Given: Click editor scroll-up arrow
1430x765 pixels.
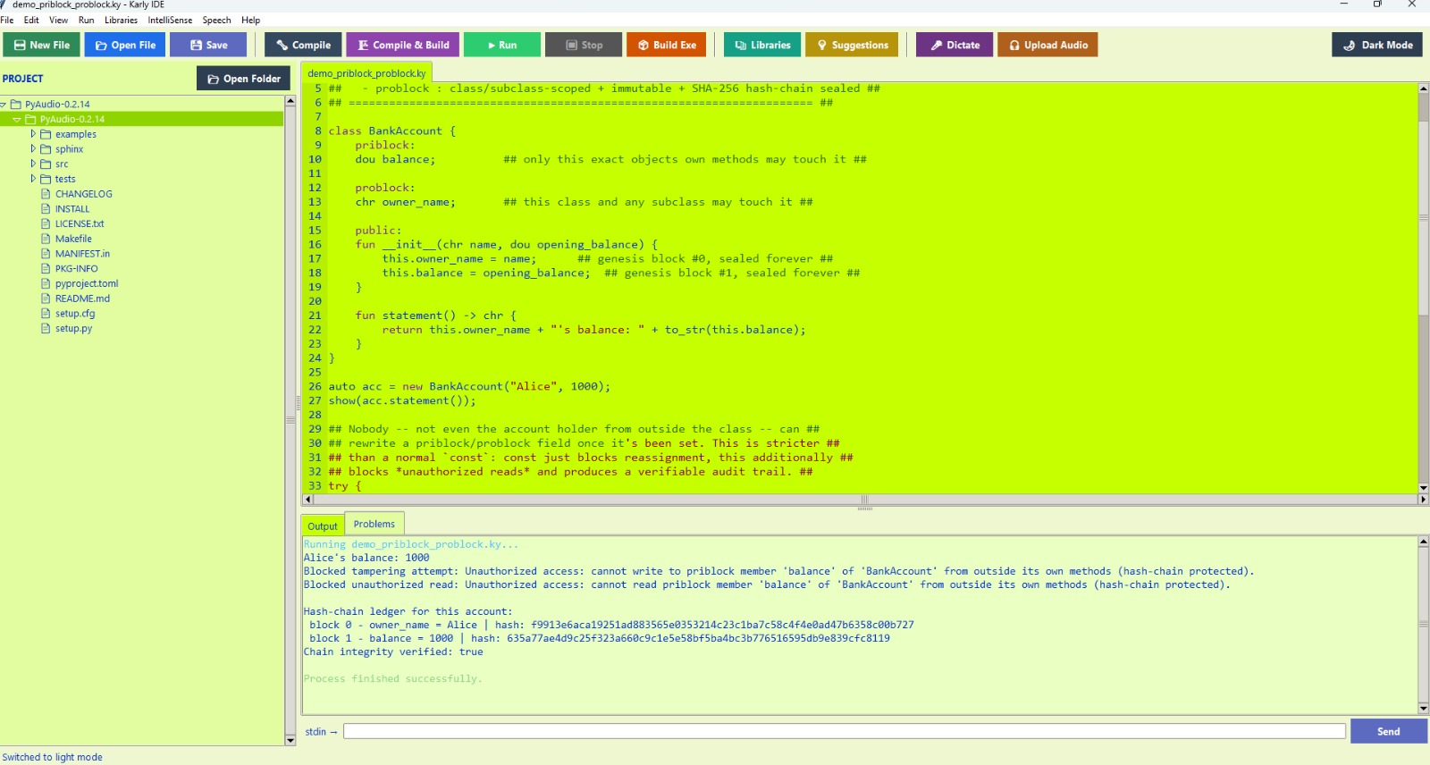Looking at the screenshot, I should click(x=1423, y=88).
